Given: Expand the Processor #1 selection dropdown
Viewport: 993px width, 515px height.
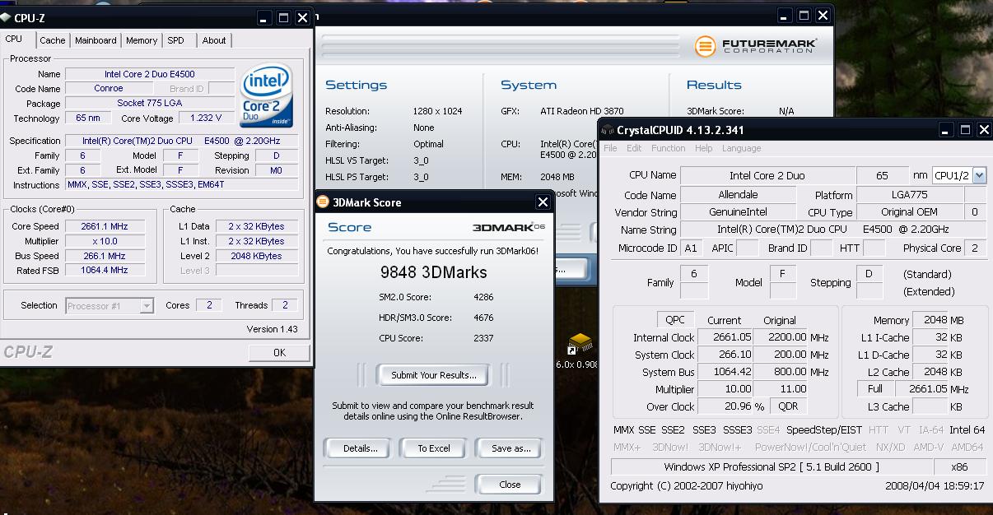Looking at the screenshot, I should click(146, 306).
